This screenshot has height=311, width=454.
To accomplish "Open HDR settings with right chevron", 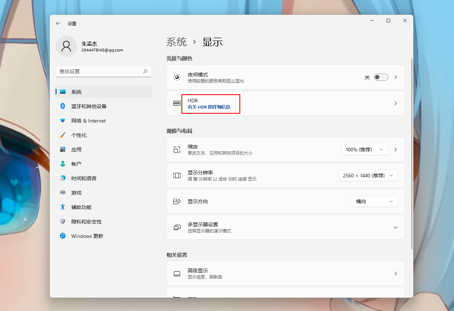I will (395, 103).
